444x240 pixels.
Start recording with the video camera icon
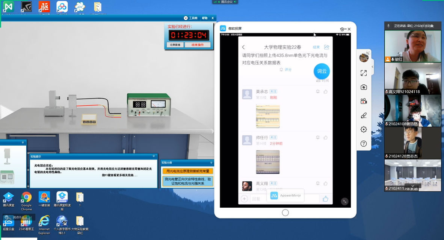tap(364, 101)
